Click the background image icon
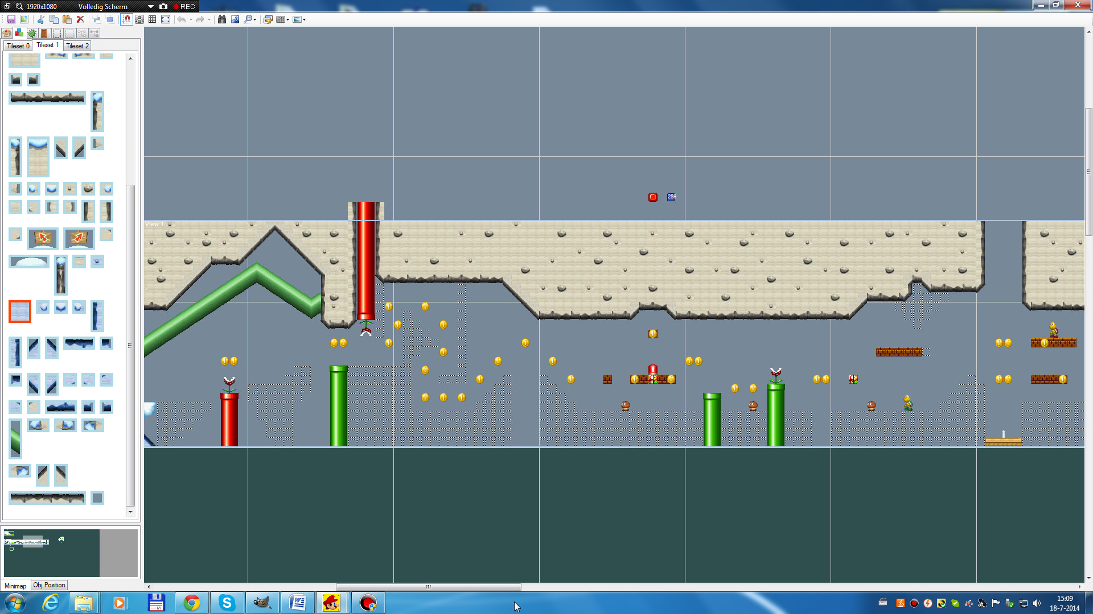 tap(235, 19)
